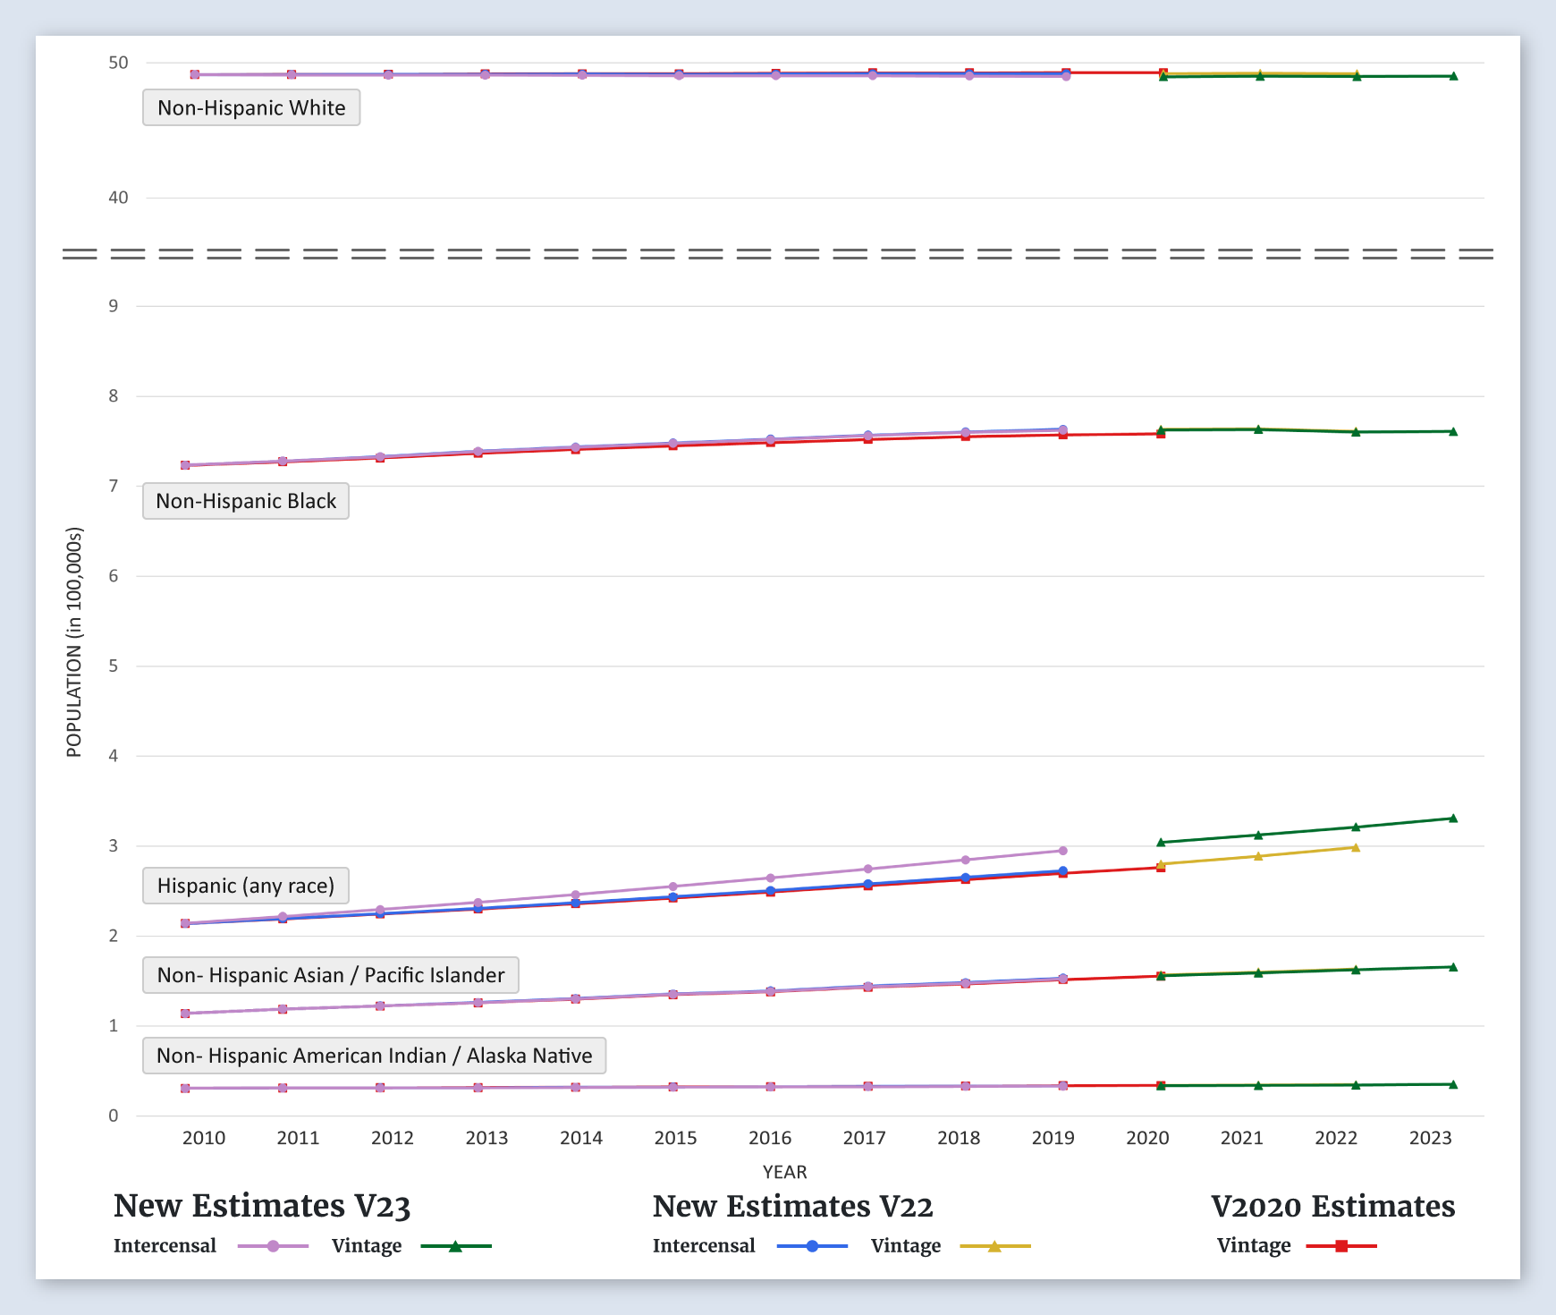Click the Non-Hispanic Black green point at 2023

coord(1453,432)
